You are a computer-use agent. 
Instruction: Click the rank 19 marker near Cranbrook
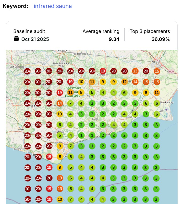103,71
